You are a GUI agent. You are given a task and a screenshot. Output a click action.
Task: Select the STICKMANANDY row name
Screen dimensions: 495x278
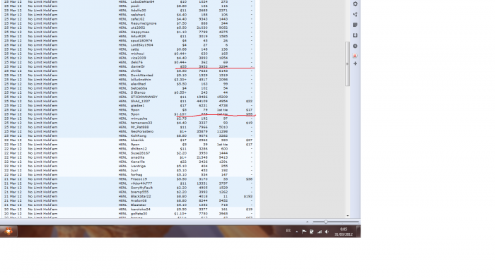(144, 97)
